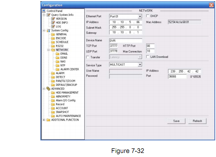Click the ABNORMITY folder icon
Screen dimensions: 216x157
53,97
